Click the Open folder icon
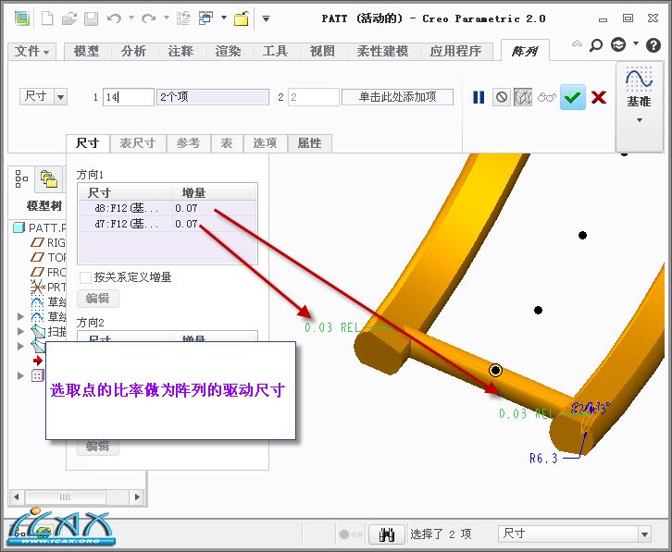This screenshot has width=672, height=552. pyautogui.click(x=69, y=18)
